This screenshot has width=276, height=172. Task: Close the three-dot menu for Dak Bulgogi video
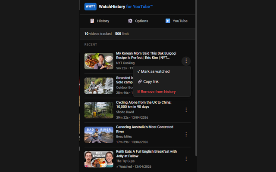pos(186,61)
